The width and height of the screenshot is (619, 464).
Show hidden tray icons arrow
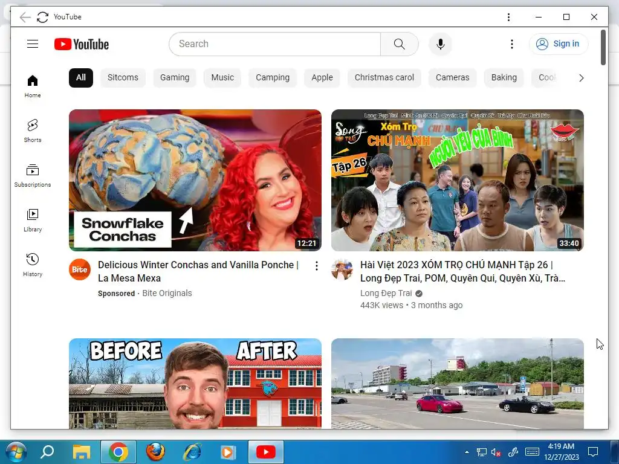467,452
